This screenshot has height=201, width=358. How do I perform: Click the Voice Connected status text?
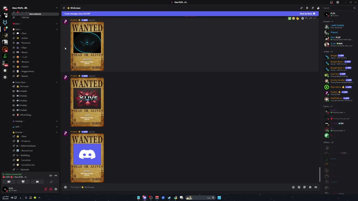(x=13, y=174)
